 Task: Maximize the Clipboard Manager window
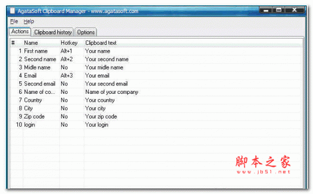[279, 10]
